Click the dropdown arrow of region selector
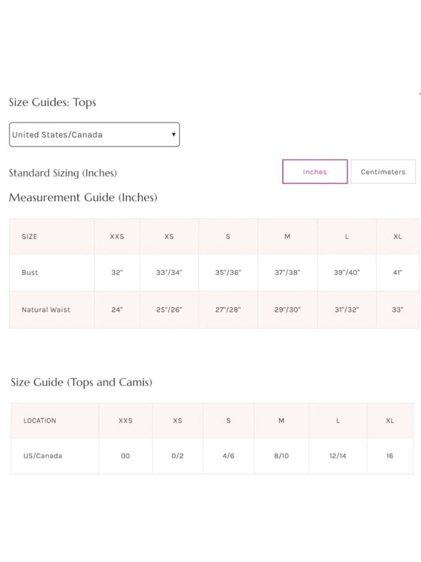Screen dimensions: 421x562 (x=173, y=134)
